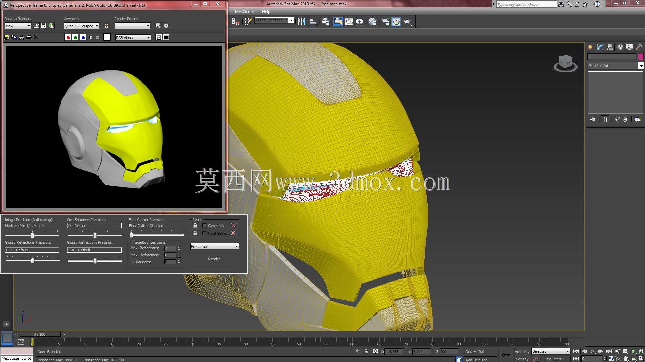
Task: Copy the rendered image to clipboard
Action: pos(14,37)
